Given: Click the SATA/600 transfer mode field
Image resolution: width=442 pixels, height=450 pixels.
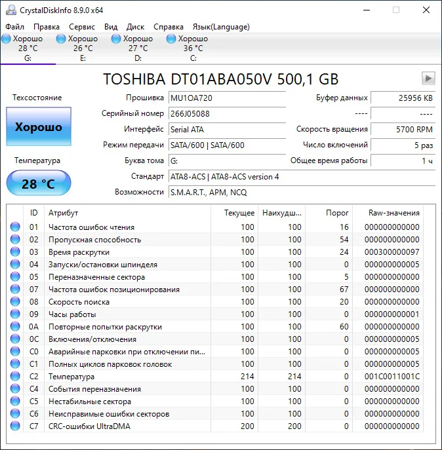Looking at the screenshot, I should [227, 145].
